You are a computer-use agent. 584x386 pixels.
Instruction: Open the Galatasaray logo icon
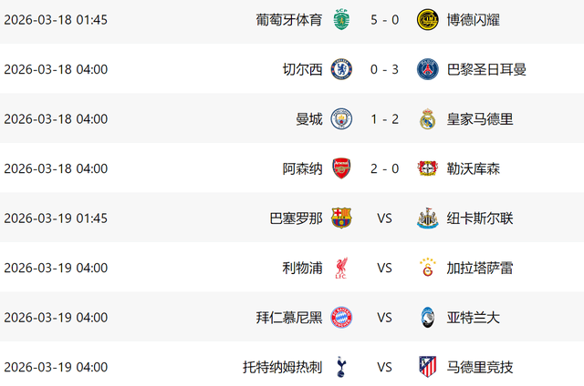[427, 268]
